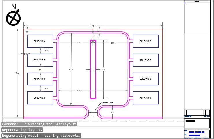Viewport: 214px width, 139px height.
Task: Click 5.0 dimension between Buildings B and C
Action: click(x=40, y=70)
